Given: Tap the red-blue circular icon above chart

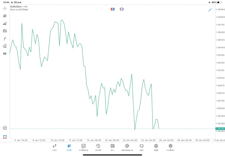Looking at the screenshot, I should pyautogui.click(x=122, y=9).
